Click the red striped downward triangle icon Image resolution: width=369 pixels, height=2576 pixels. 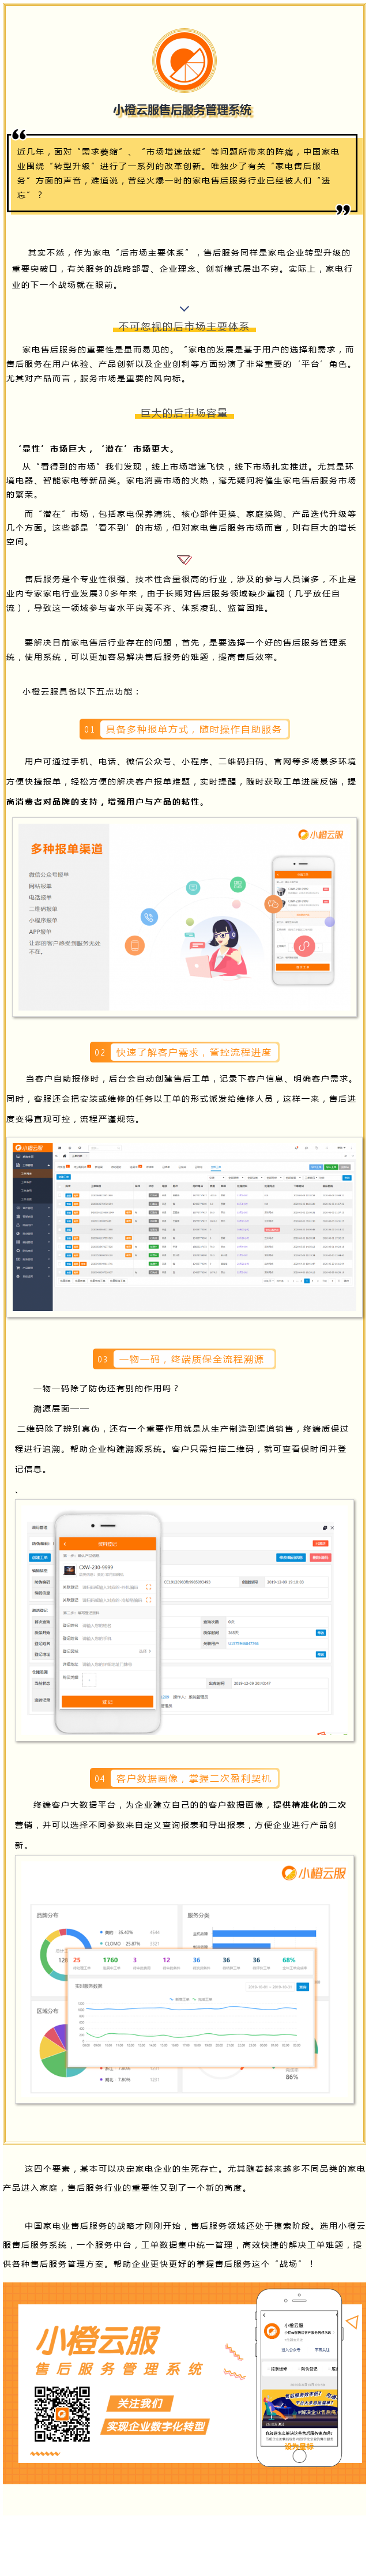pos(184,559)
